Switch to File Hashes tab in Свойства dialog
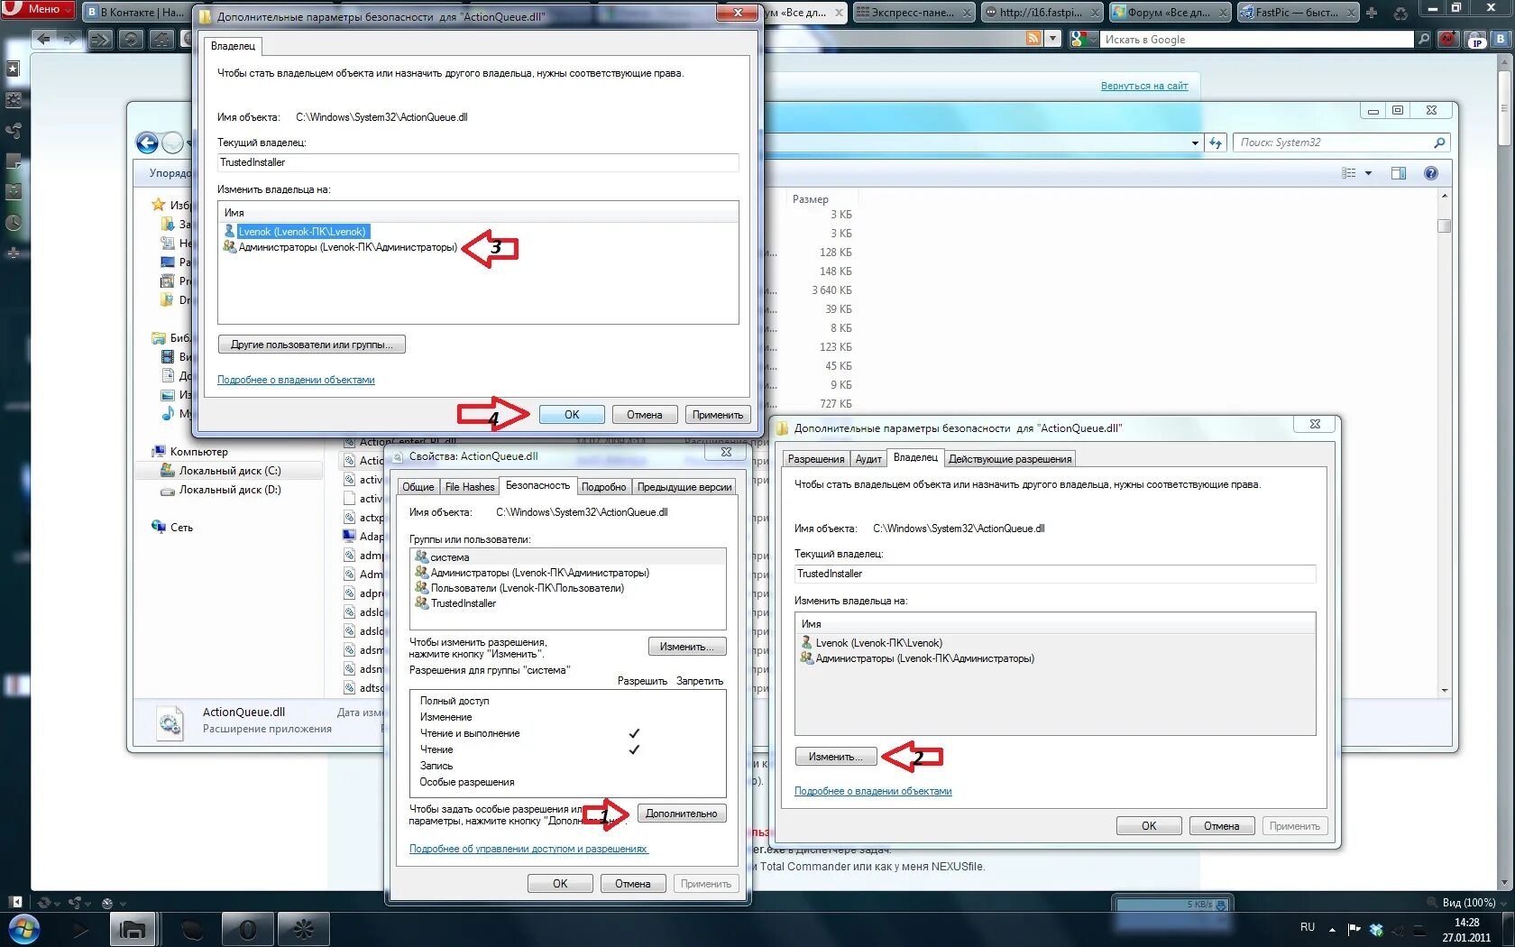This screenshot has width=1515, height=947. [x=470, y=487]
